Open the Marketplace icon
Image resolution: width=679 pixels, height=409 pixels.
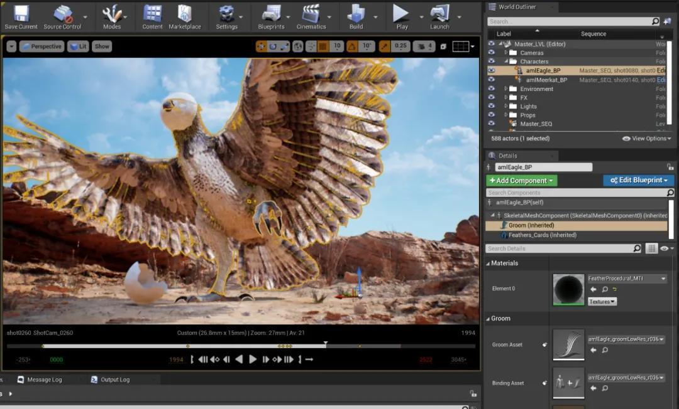click(x=185, y=17)
